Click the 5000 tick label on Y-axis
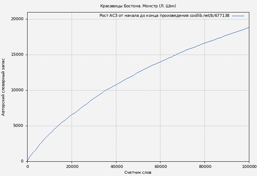This screenshot has height=176, width=257. click(18, 126)
